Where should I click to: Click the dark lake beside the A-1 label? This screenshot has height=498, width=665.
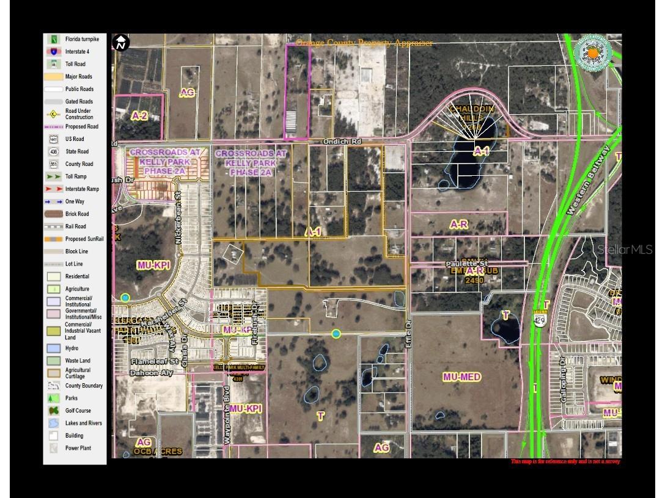point(473,154)
